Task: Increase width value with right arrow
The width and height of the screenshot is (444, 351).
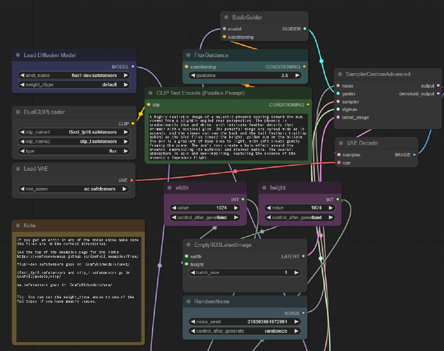Action: (x=236, y=208)
